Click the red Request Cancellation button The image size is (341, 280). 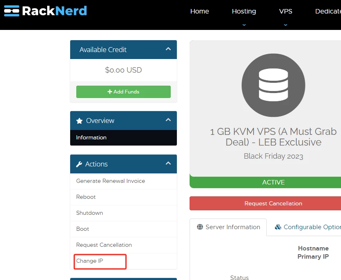pos(265,203)
